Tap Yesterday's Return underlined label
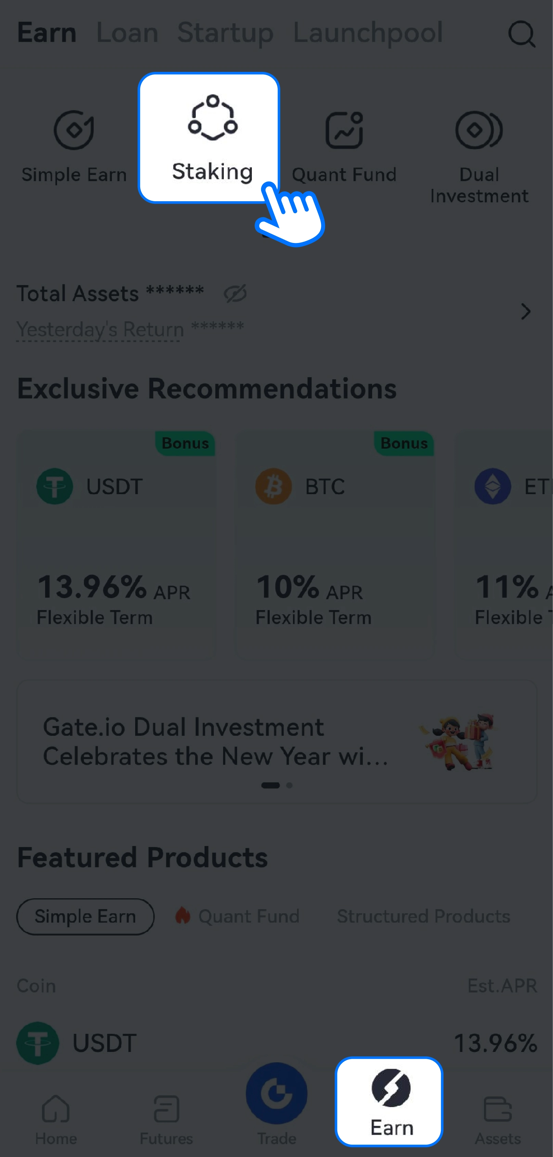This screenshot has height=1157, width=553. [100, 330]
